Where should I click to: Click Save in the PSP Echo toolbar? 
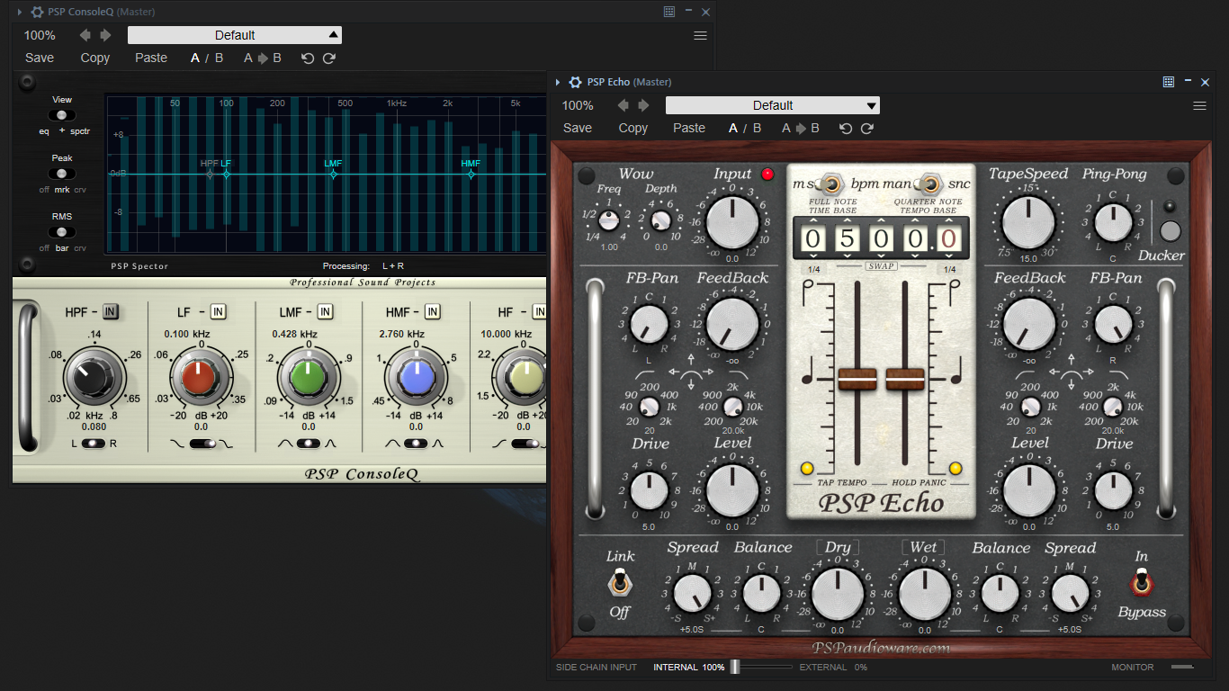click(x=578, y=128)
